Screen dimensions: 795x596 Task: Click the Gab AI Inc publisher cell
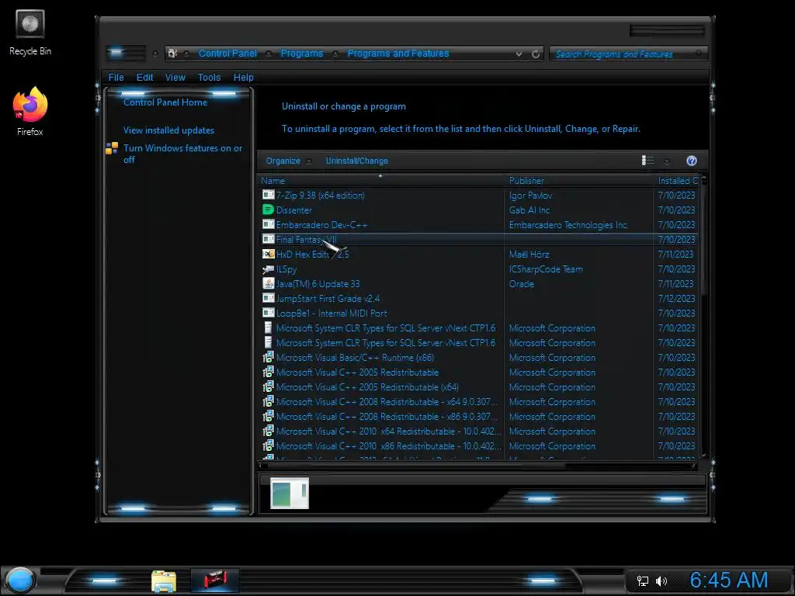pos(529,210)
